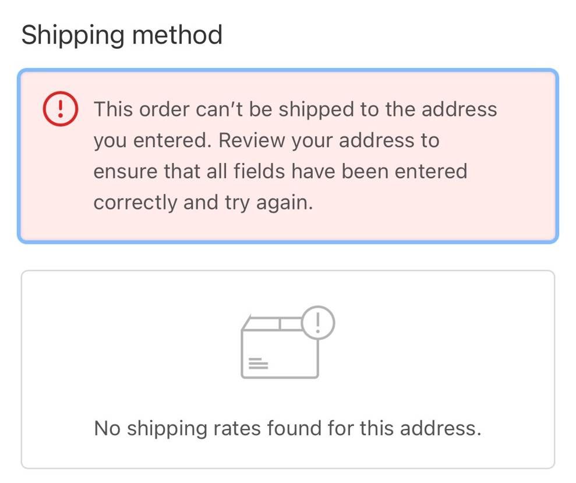Click the package icon's top flap
Screen dimensions: 576x483
click(x=273, y=323)
